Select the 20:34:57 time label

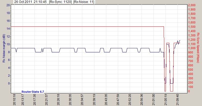pyautogui.click(x=82, y=100)
